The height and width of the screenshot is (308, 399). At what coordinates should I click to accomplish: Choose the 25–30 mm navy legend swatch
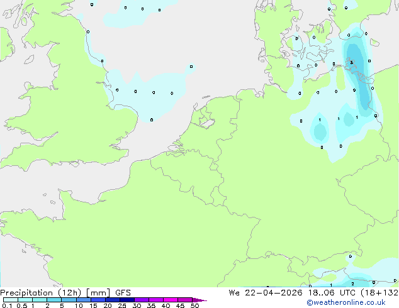(127, 300)
